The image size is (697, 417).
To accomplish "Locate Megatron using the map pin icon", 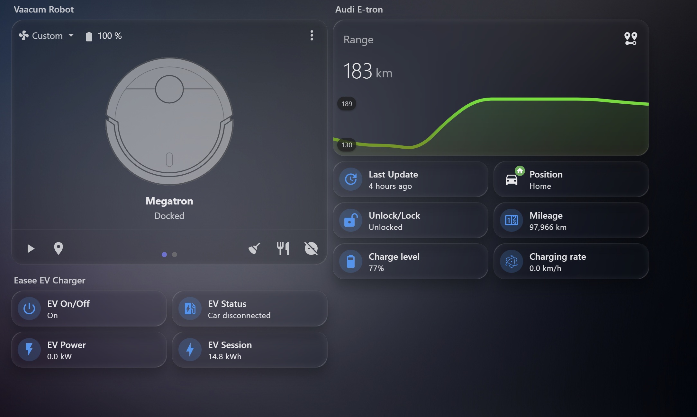I will (x=58, y=248).
